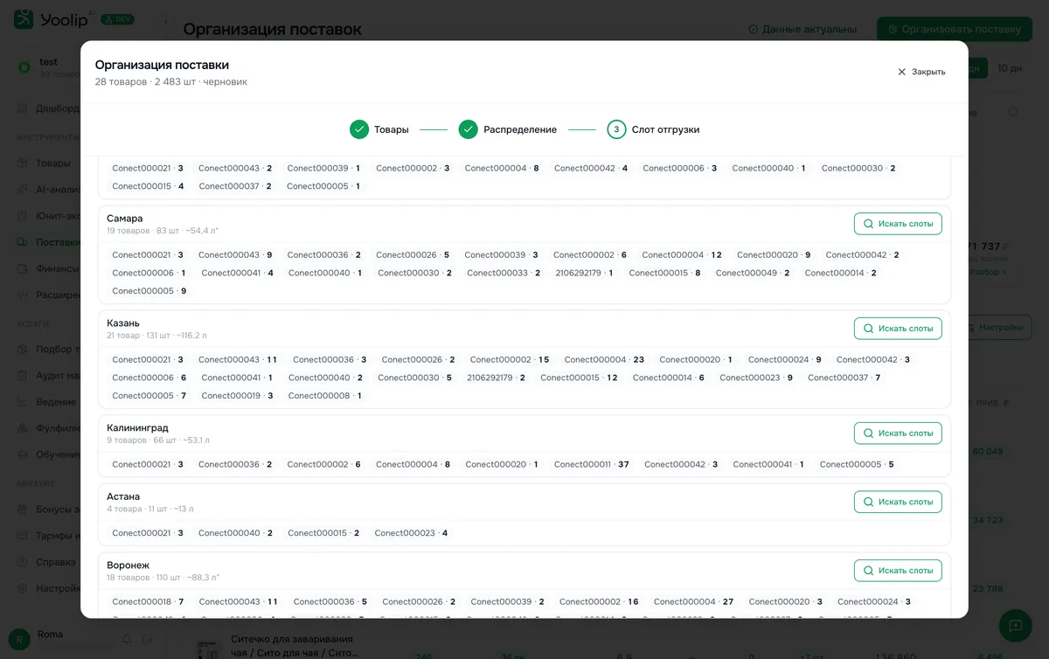Click the Roma user avatar in sidebar
The width and height of the screenshot is (1049, 659).
click(20, 640)
